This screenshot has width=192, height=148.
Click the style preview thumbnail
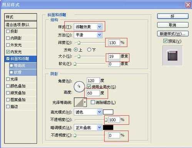pyautogui.click(x=172, y=56)
